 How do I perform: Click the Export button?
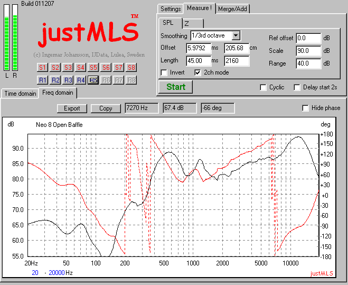(72, 108)
